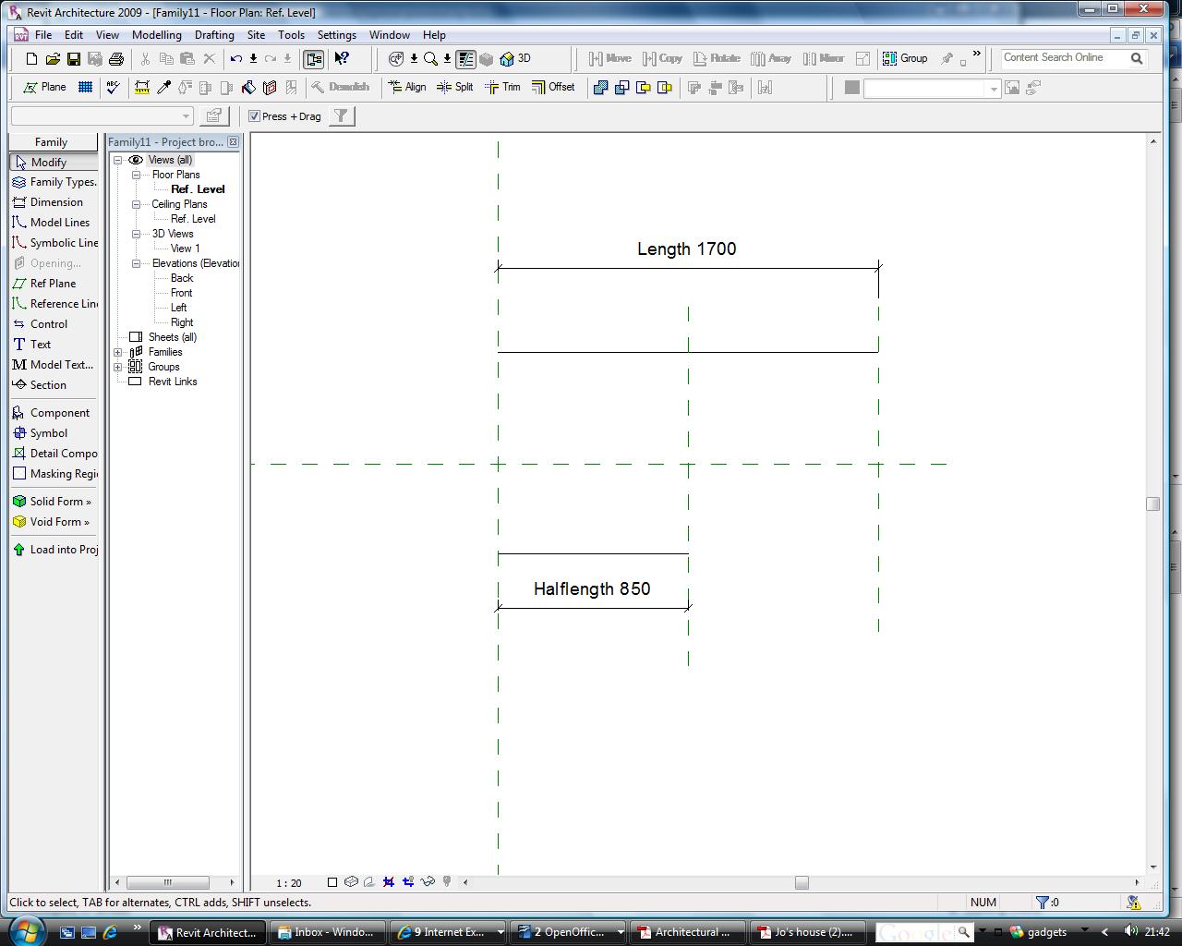Select the Split tool
Screen dimensions: 1182x946
pos(455,87)
